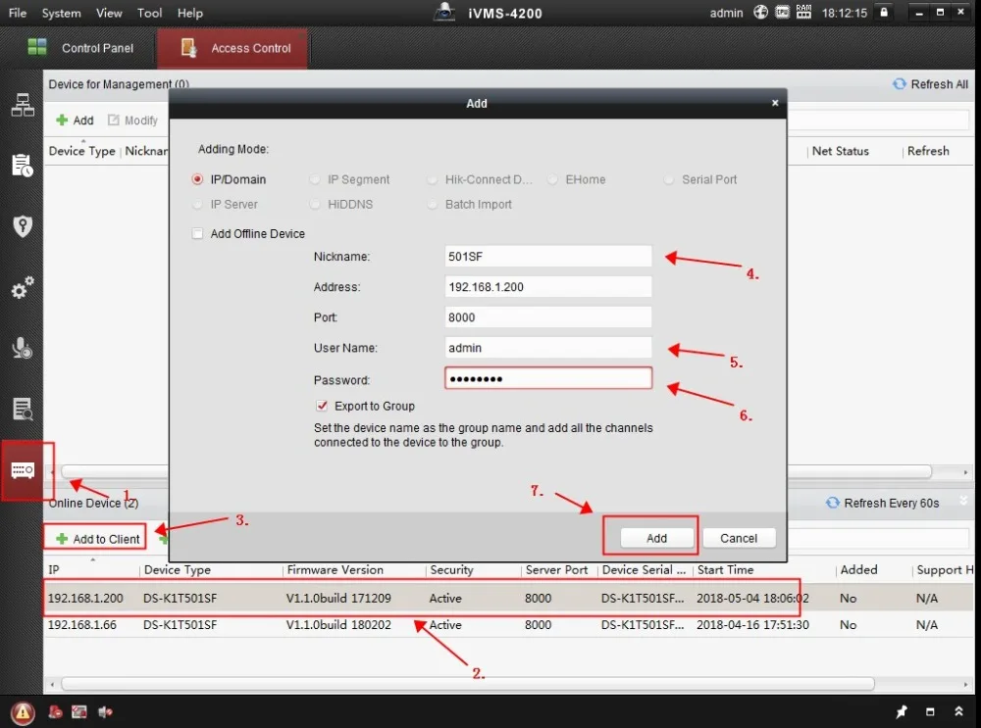Click the Password input field
The width and height of the screenshot is (981, 728).
point(548,378)
